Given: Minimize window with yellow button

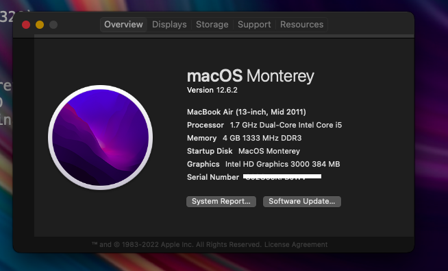Looking at the screenshot, I should pos(40,25).
